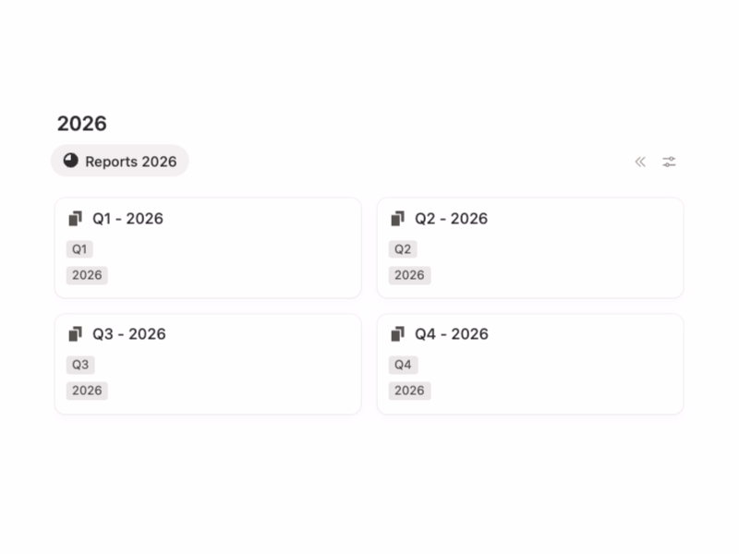739x554 pixels.
Task: Open the Q2 - 2026 report title
Action: [x=451, y=219]
